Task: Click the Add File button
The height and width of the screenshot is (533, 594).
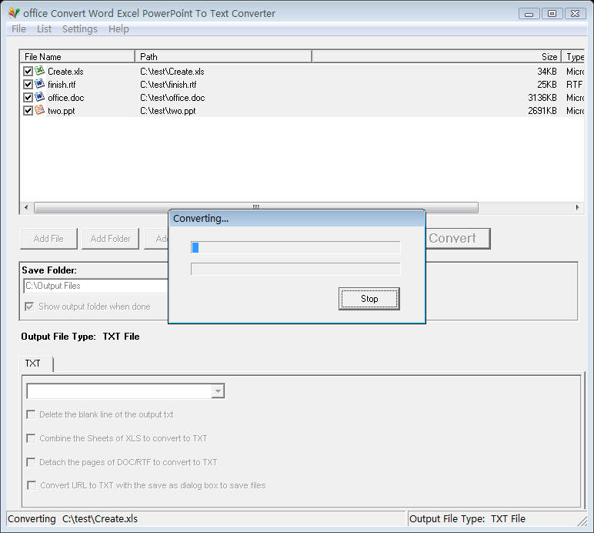Action: 48,239
